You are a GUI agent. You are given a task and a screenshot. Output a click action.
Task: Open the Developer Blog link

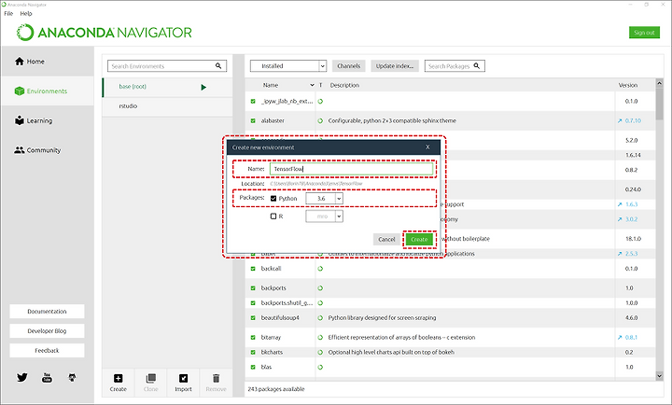pyautogui.click(x=48, y=331)
